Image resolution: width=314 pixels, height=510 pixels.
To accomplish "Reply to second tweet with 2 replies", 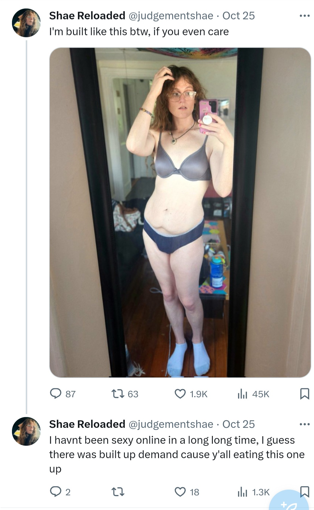I will pyautogui.click(x=55, y=492).
